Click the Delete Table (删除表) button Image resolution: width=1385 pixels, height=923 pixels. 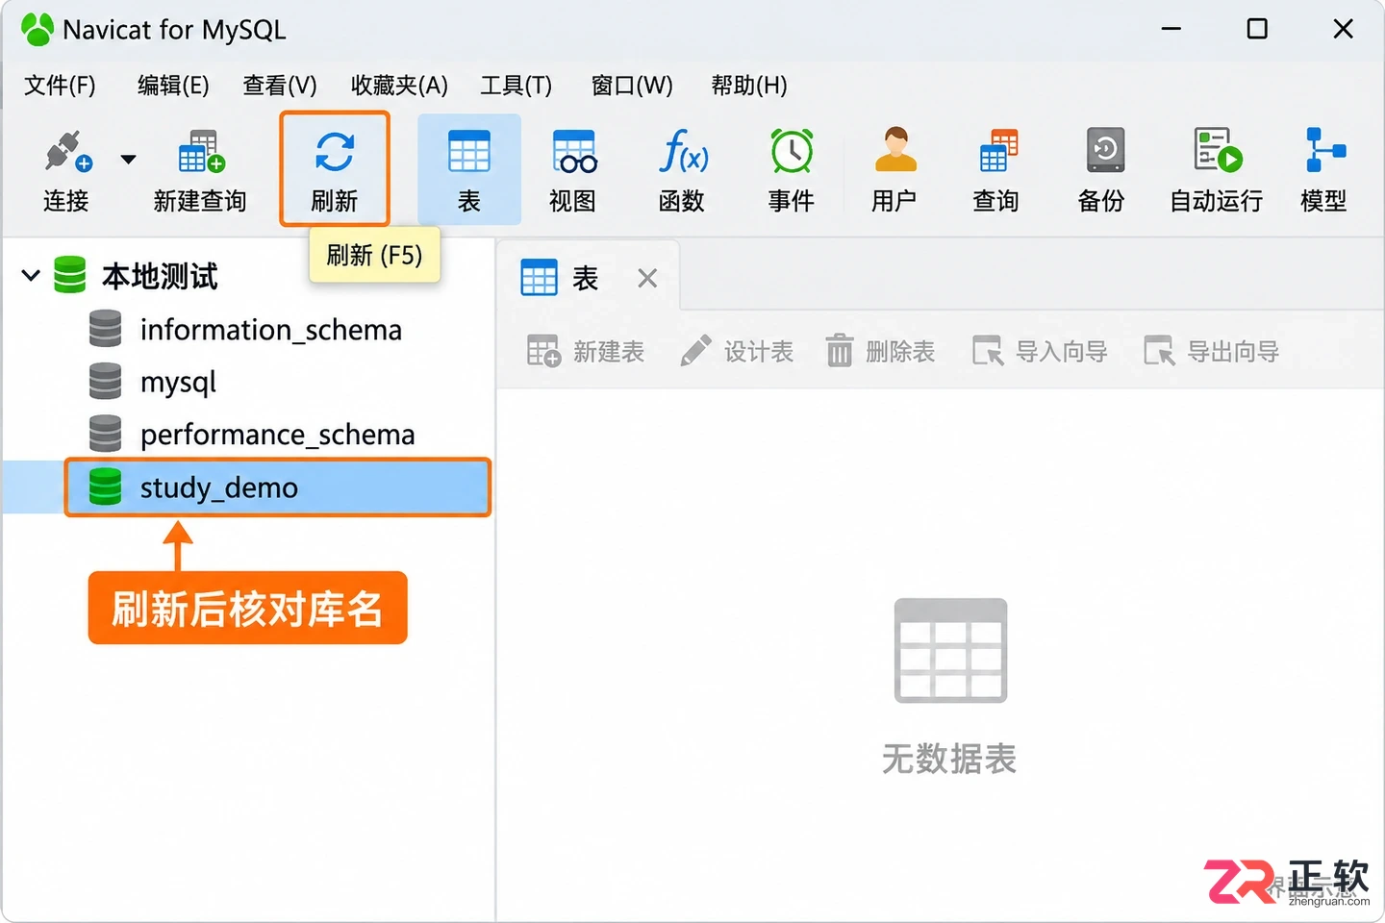pos(880,352)
